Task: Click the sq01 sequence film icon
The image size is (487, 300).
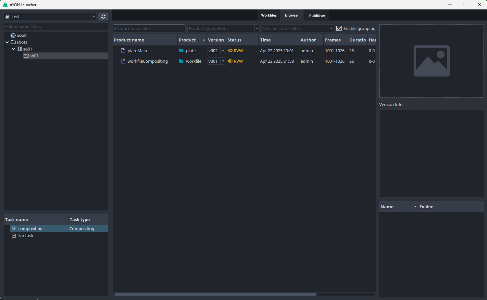Action: (x=19, y=49)
